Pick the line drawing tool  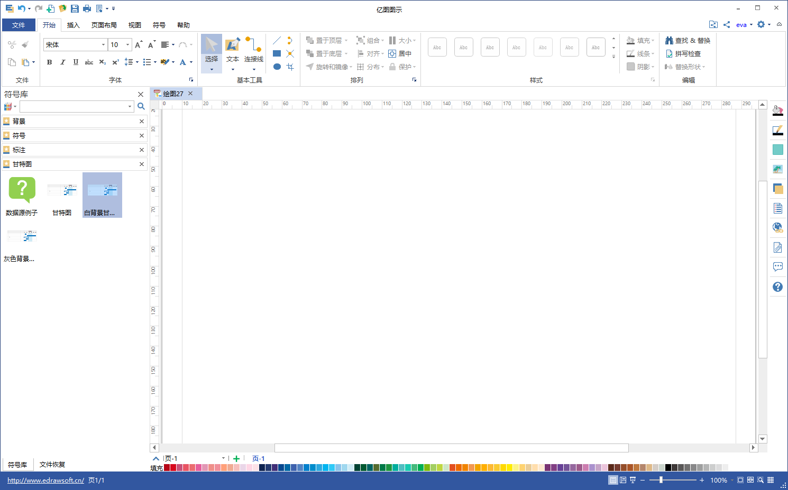coord(277,41)
